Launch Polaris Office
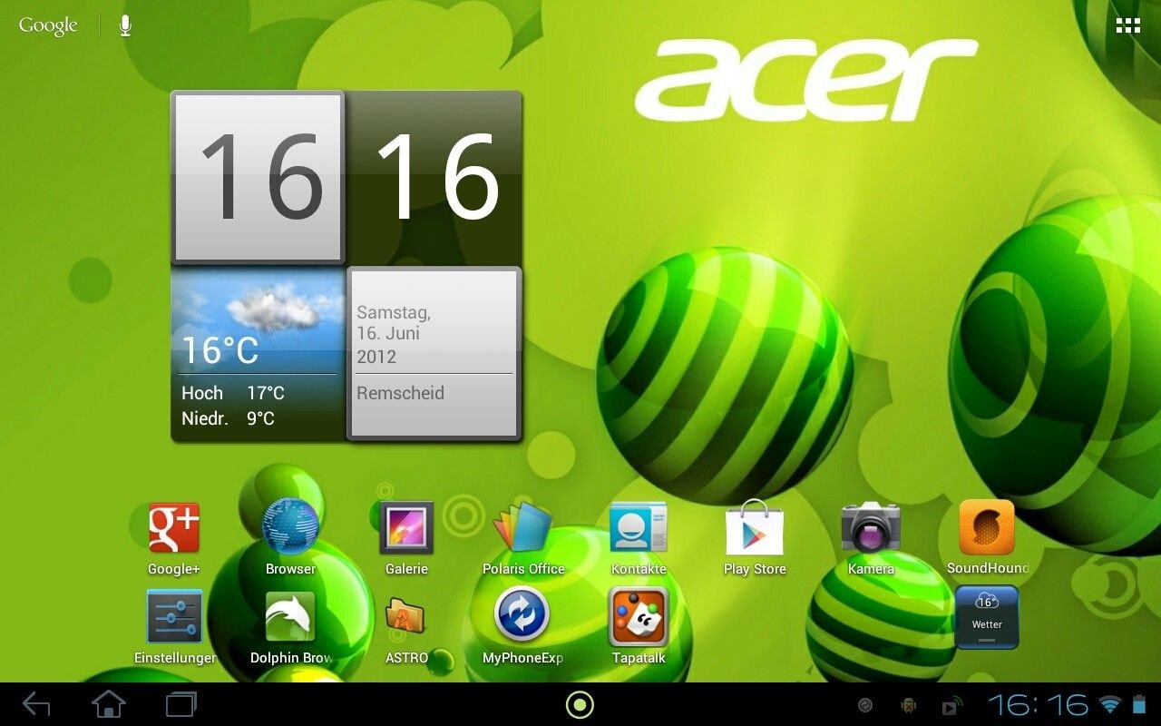 pos(523,539)
